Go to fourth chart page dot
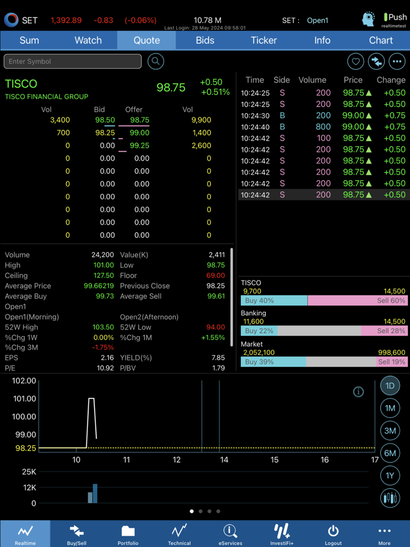Screen dimensions: 410x547 coord(218,511)
